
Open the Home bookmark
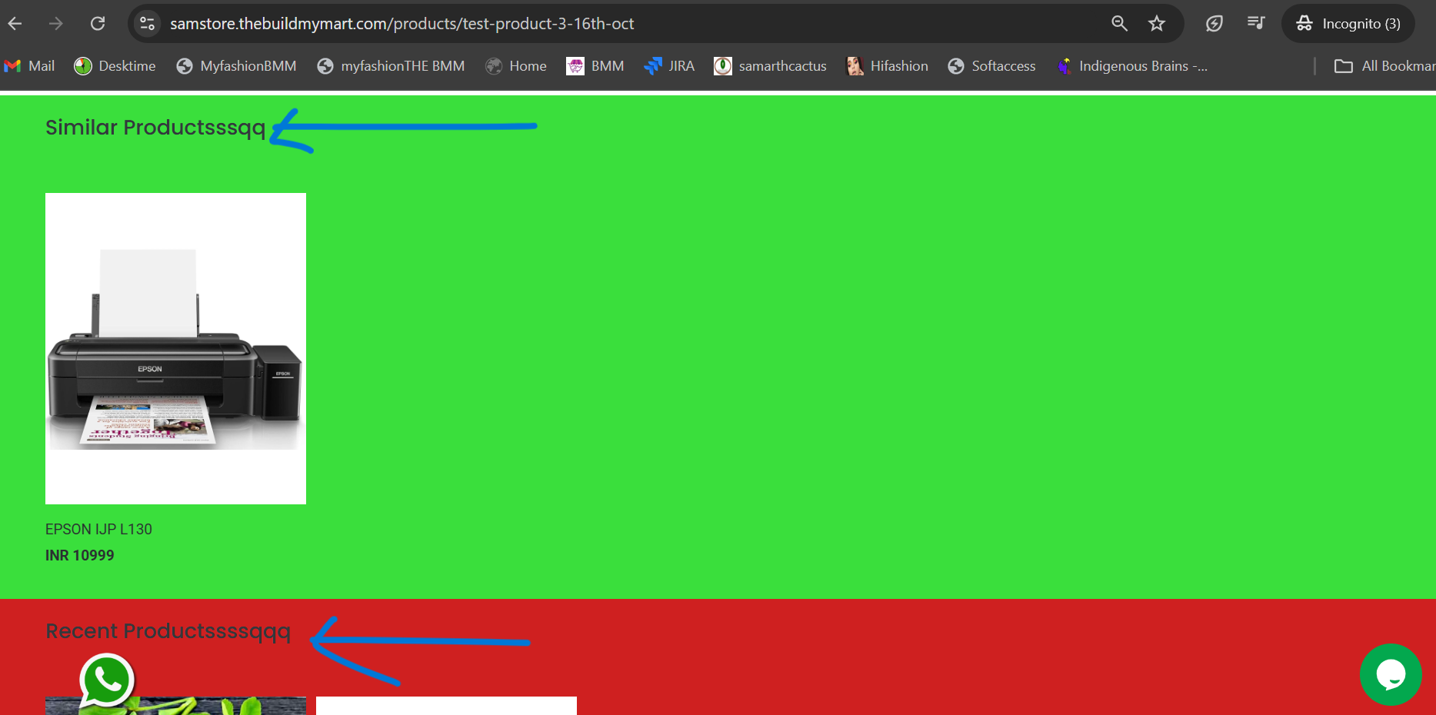pos(516,66)
